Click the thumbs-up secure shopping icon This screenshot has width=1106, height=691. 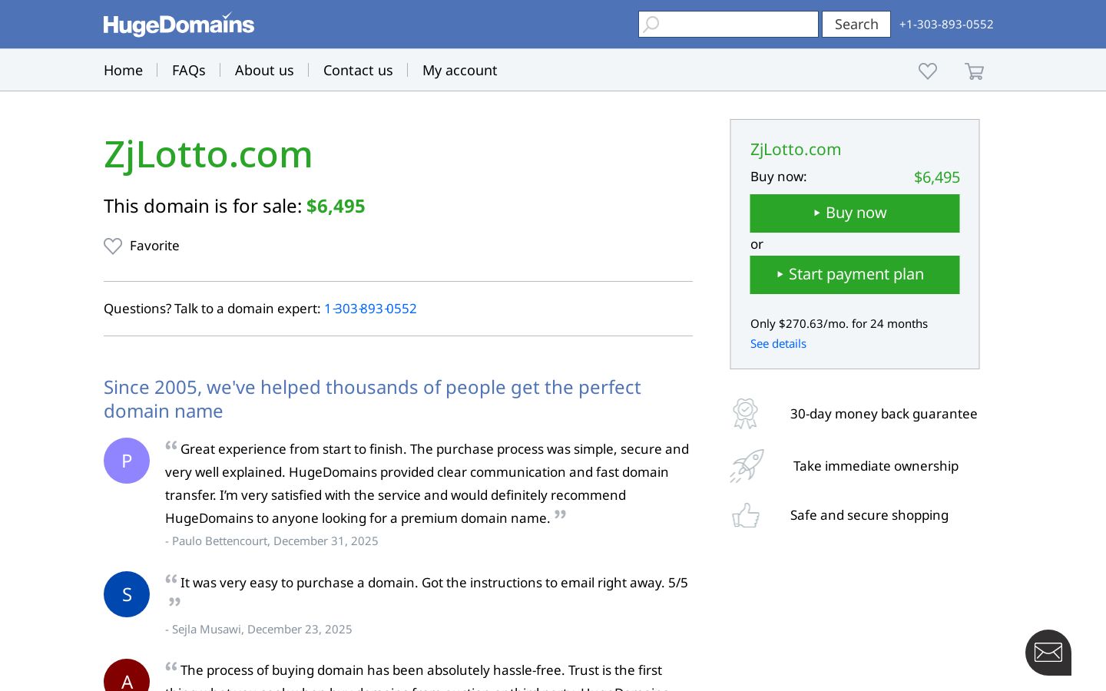746,515
